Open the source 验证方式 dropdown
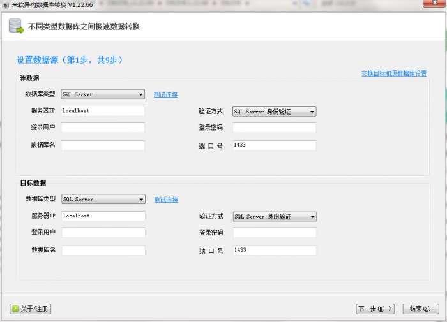This screenshot has height=322, width=447. 274,112
